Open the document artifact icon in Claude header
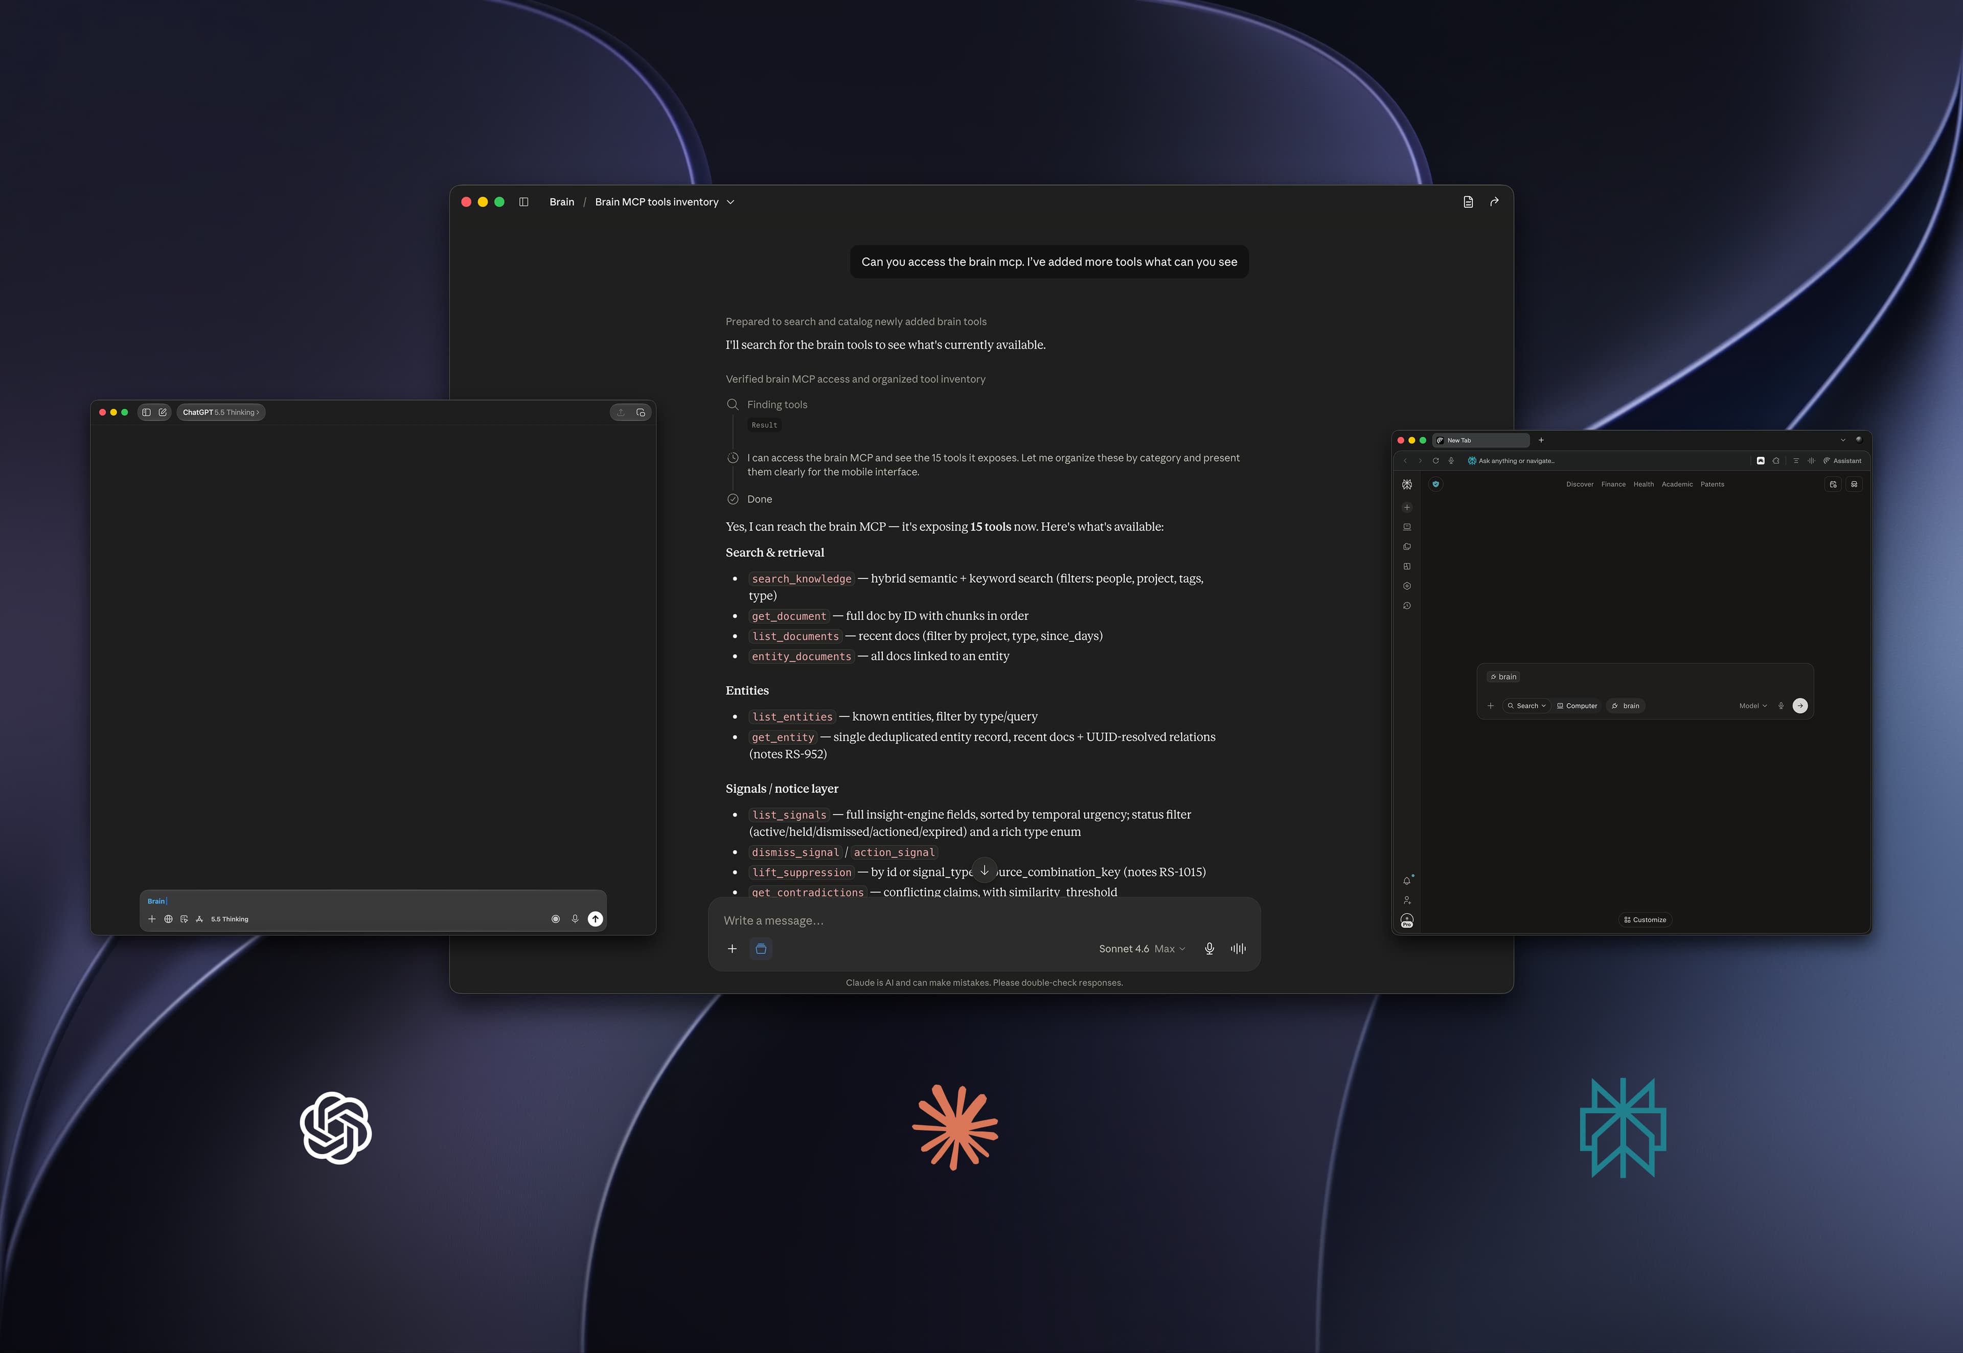 1468,202
